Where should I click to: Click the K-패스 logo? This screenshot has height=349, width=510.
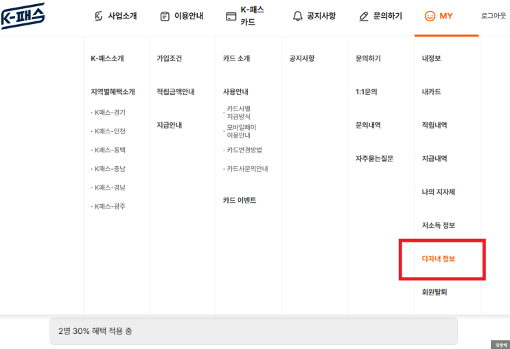click(23, 16)
